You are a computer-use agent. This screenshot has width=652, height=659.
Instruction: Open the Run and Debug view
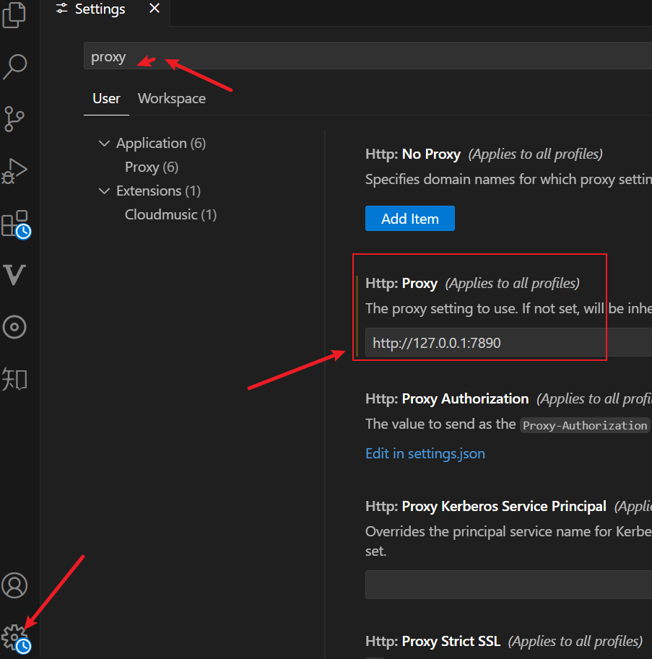pos(15,170)
